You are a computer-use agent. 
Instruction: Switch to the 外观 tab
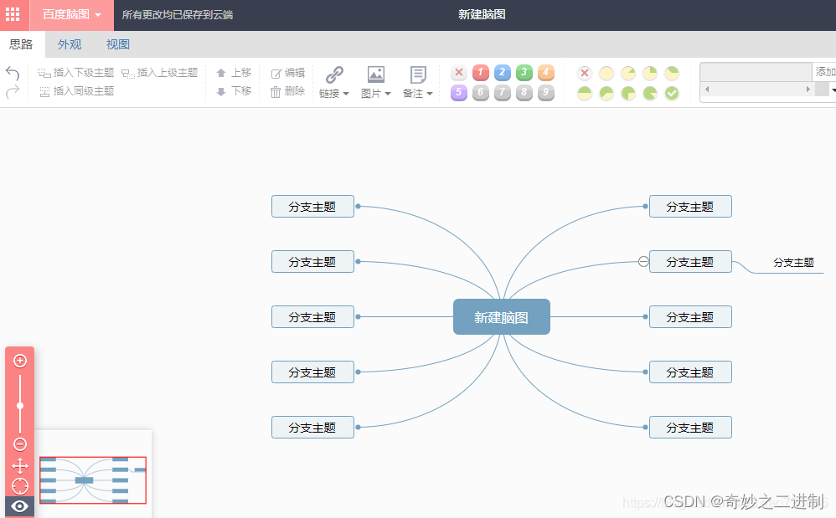pyautogui.click(x=69, y=44)
